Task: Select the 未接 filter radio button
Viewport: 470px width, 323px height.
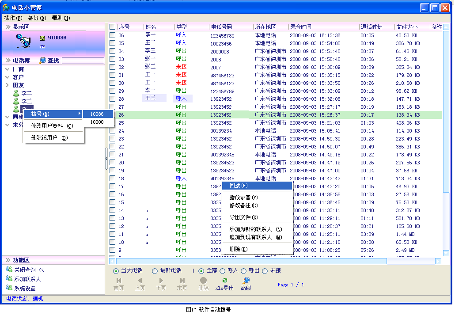Action: (265, 271)
